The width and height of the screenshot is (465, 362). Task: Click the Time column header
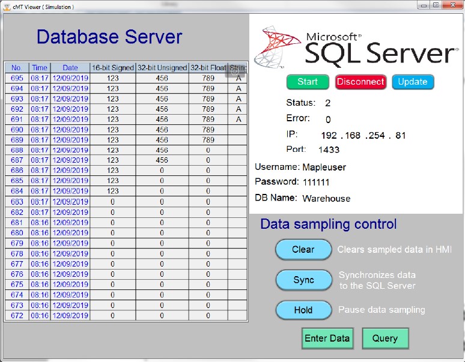click(40, 68)
